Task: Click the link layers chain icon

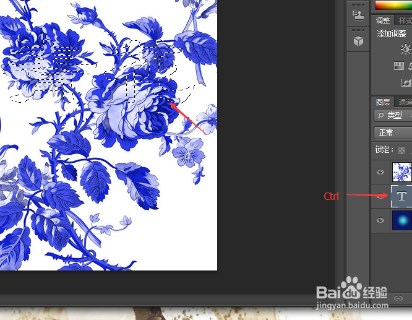Action: 398,298
